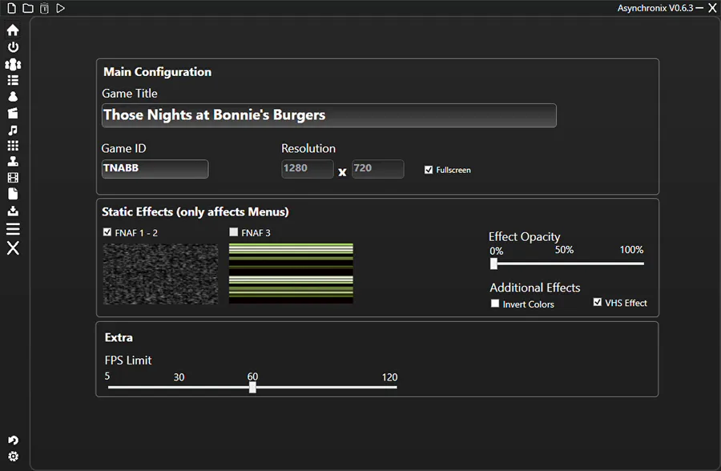The image size is (721, 471).
Task: Click the 100% label on opacity slider
Action: [x=631, y=250]
